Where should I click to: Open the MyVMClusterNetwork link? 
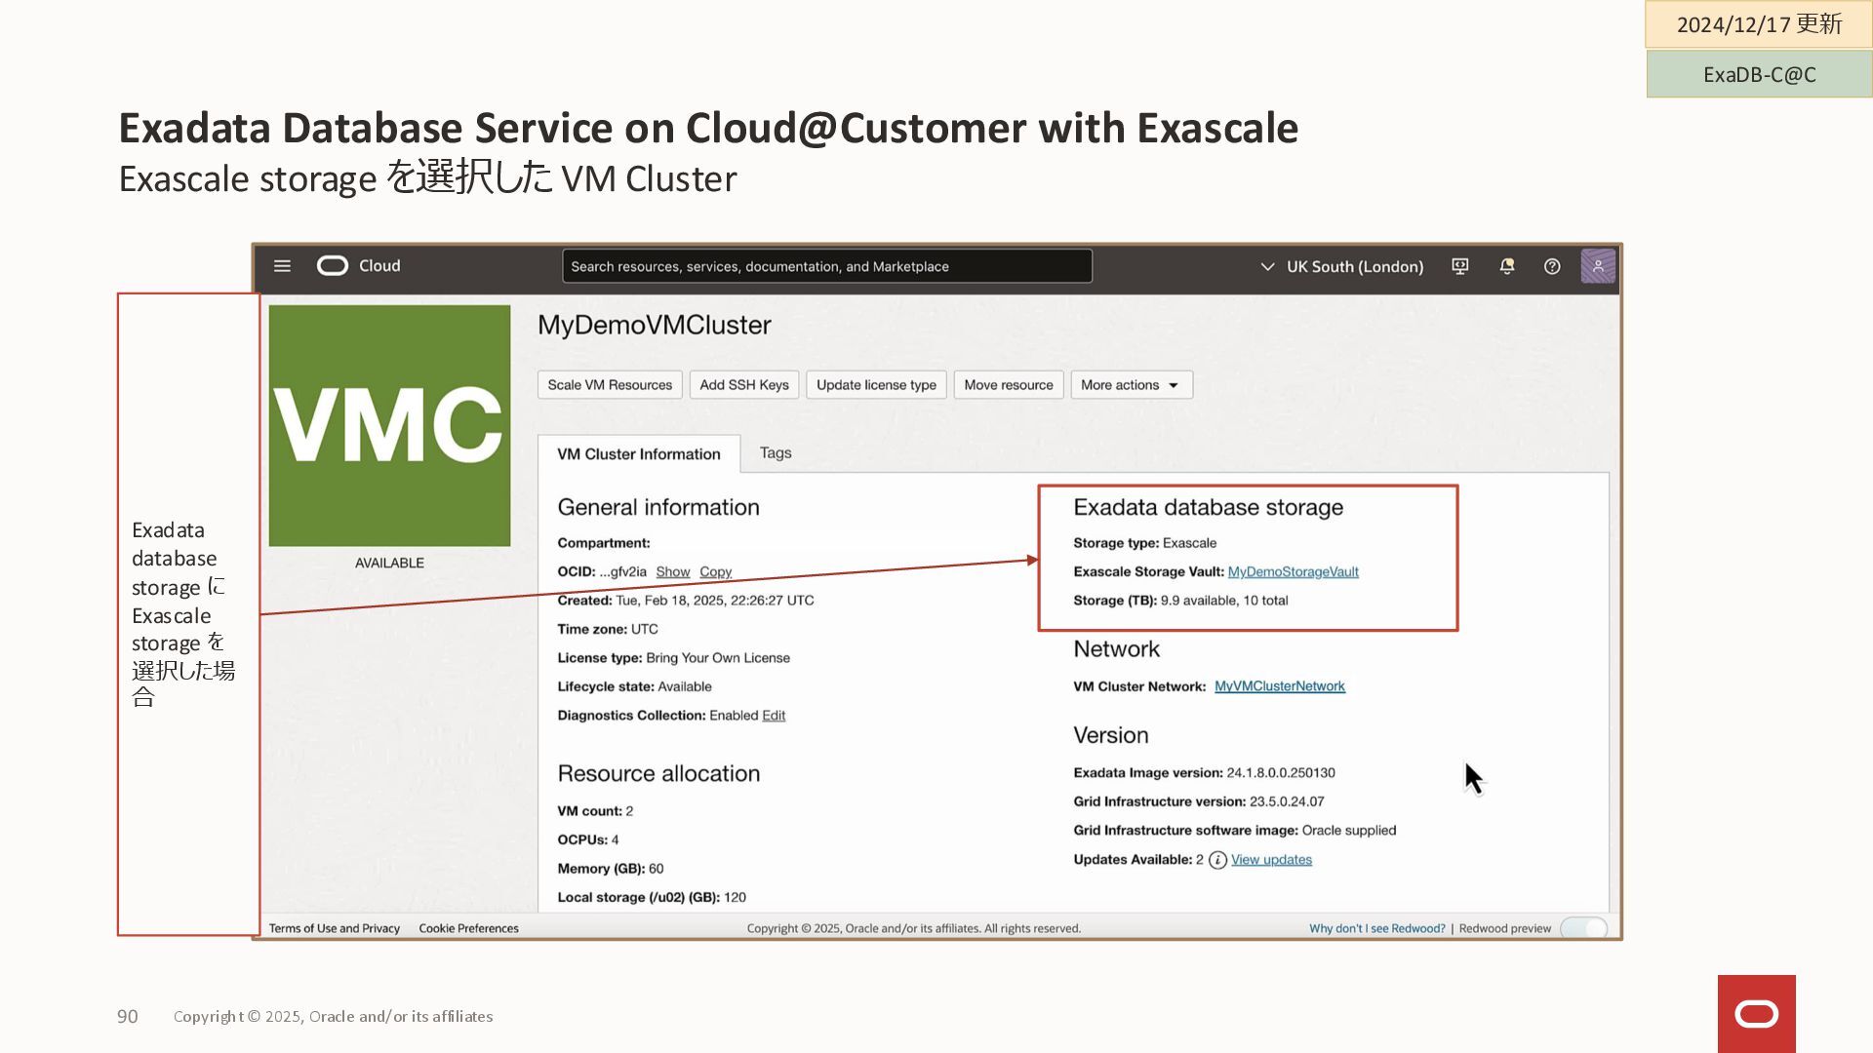coord(1279,686)
